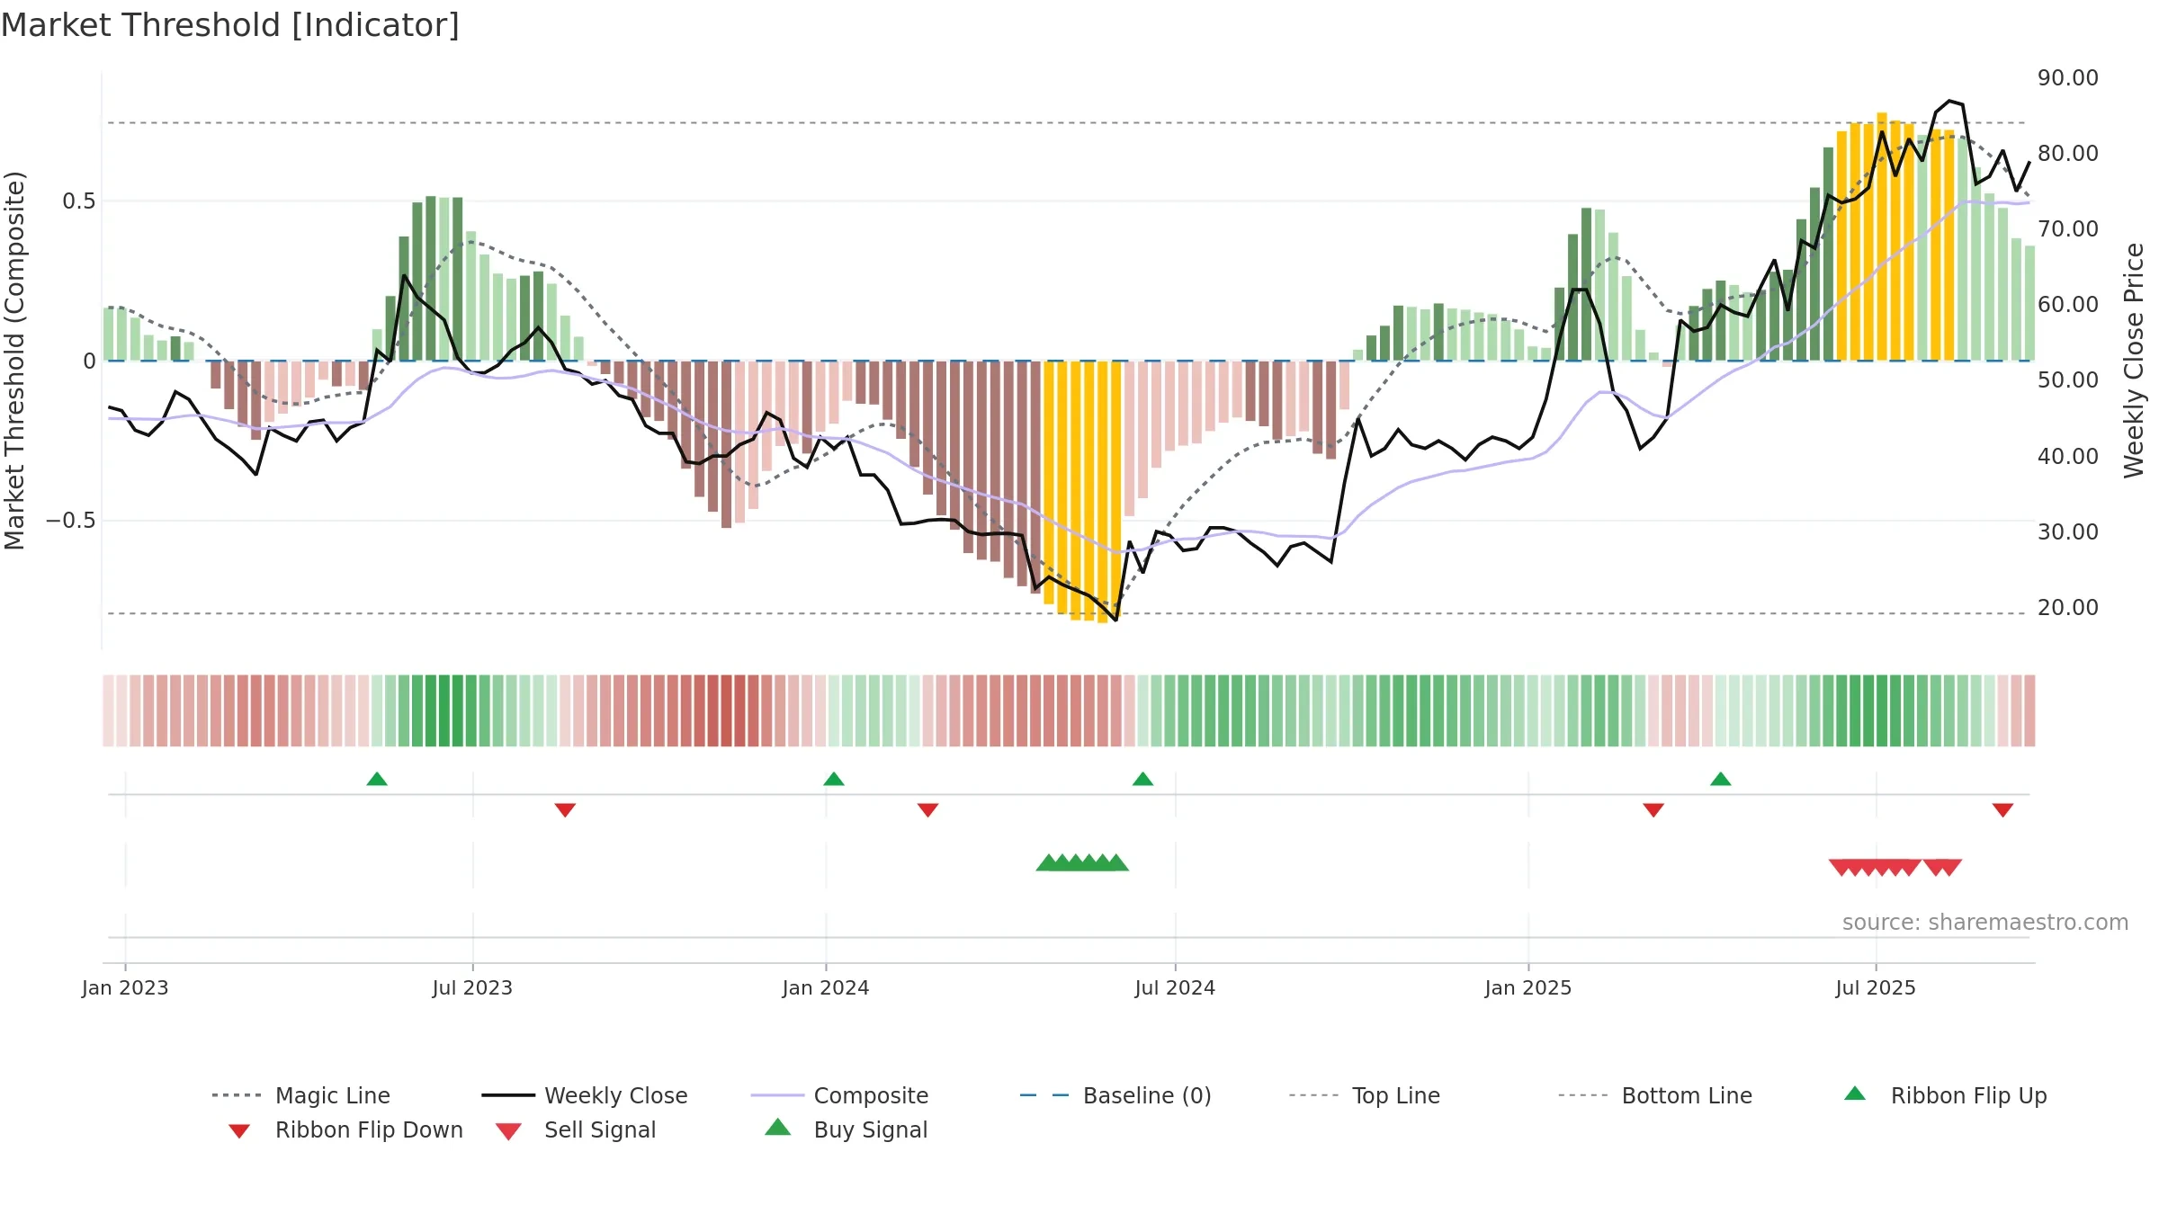Click the 90.00 price axis label
This screenshot has width=2159, height=1214.
coord(2068,78)
